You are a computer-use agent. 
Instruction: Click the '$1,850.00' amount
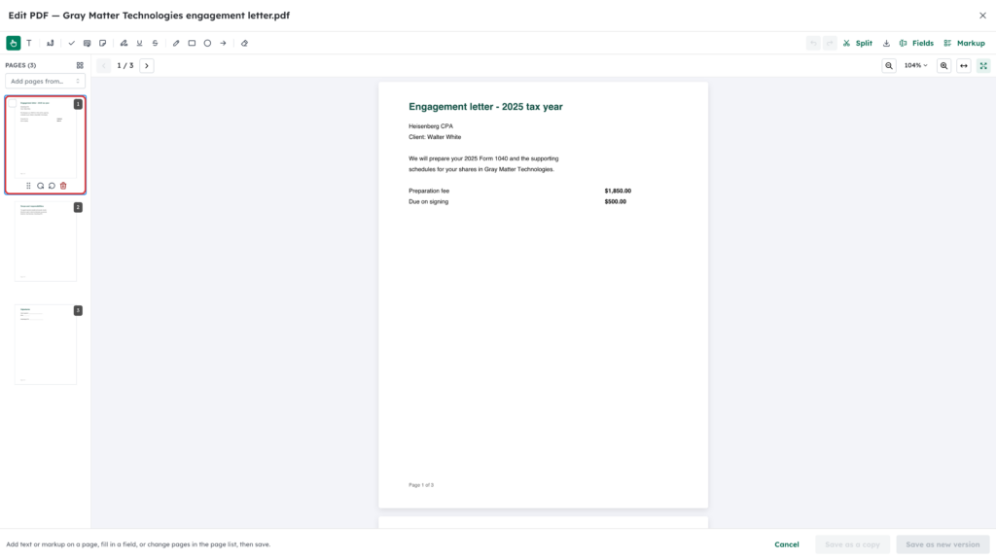[x=618, y=192]
